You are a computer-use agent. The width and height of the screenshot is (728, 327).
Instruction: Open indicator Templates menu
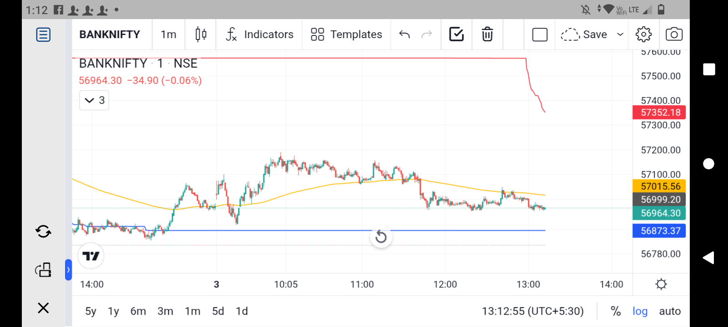pos(346,35)
